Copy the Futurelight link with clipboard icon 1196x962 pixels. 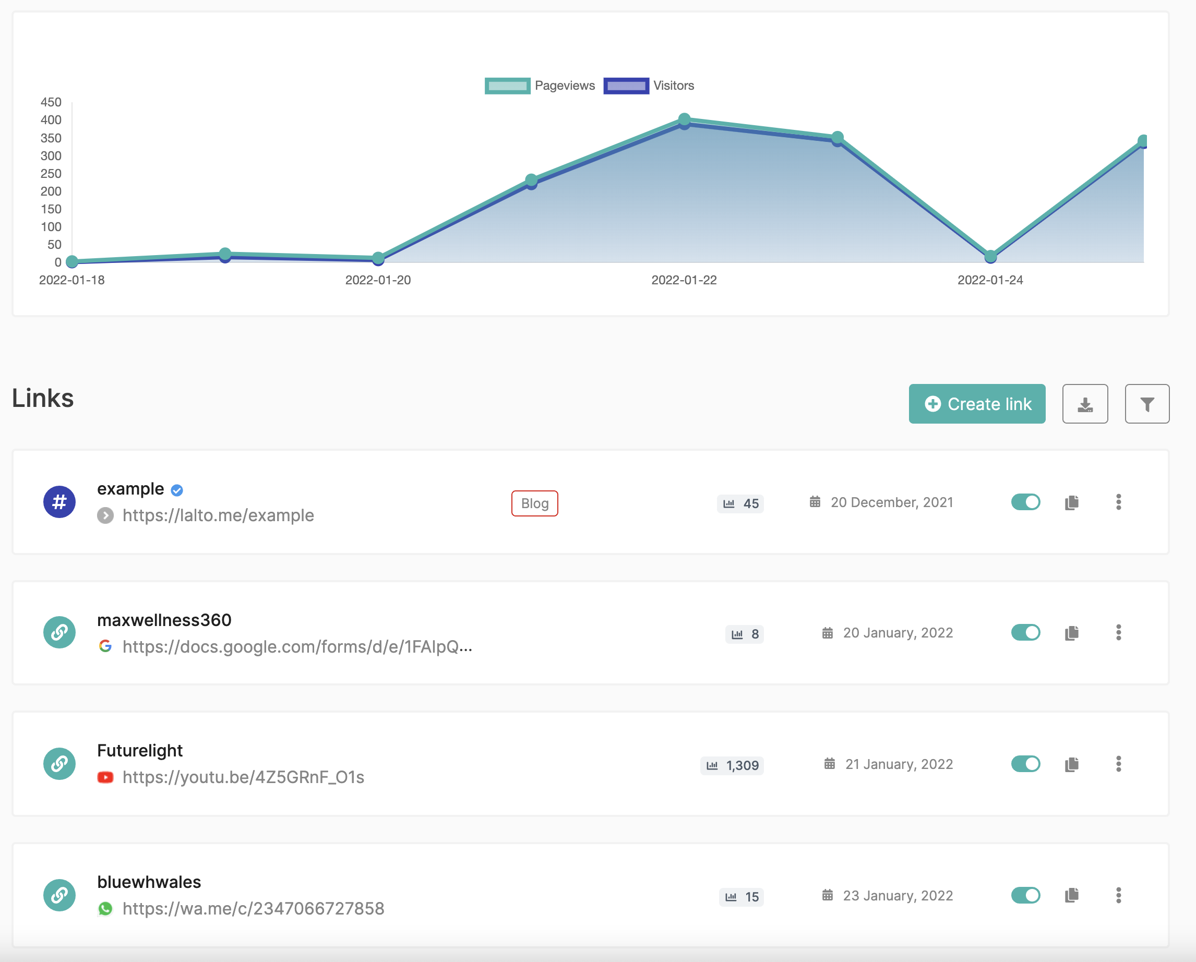[1071, 764]
